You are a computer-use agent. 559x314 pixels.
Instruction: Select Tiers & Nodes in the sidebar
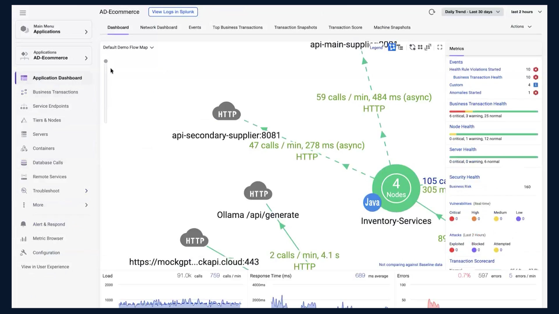(47, 120)
